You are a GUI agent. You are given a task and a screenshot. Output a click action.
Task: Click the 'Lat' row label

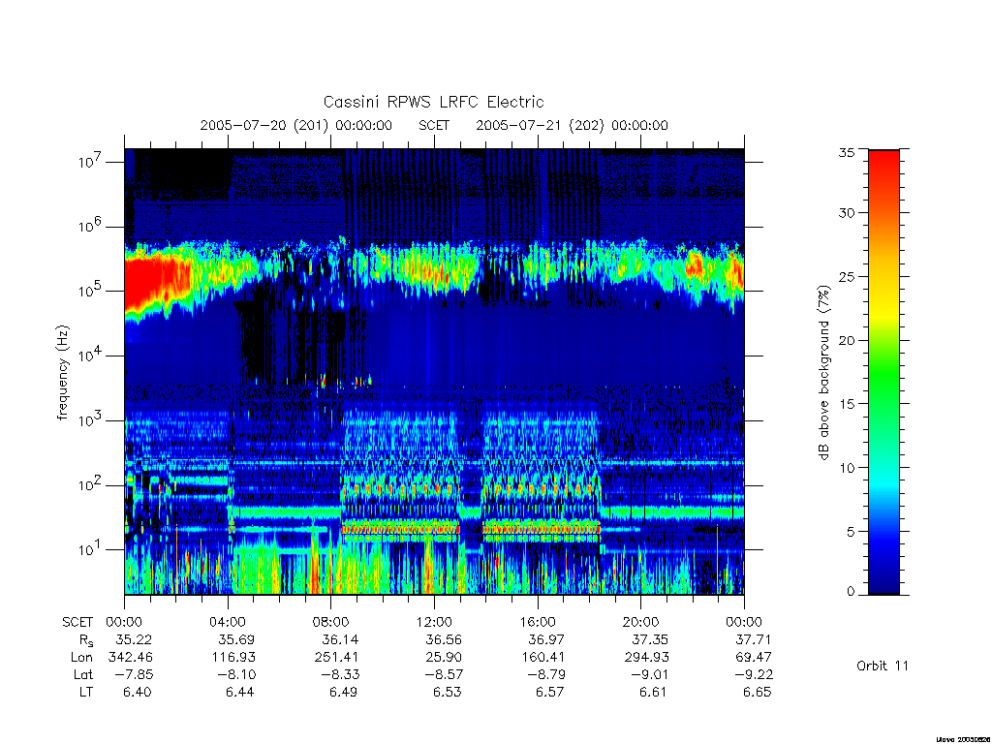point(83,674)
